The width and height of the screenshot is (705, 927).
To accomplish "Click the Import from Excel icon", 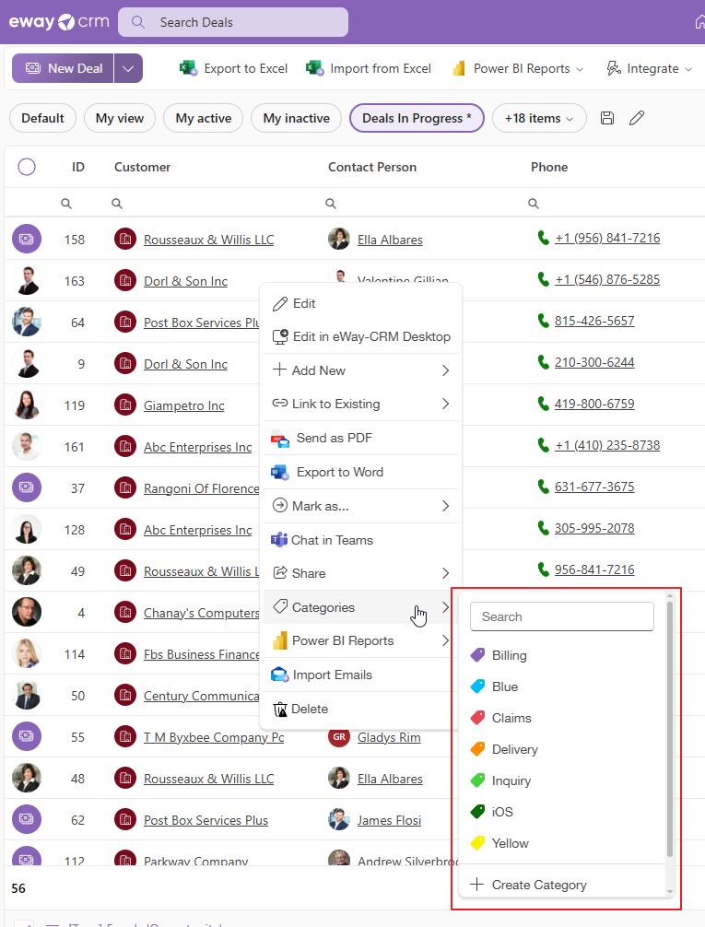I will point(314,68).
